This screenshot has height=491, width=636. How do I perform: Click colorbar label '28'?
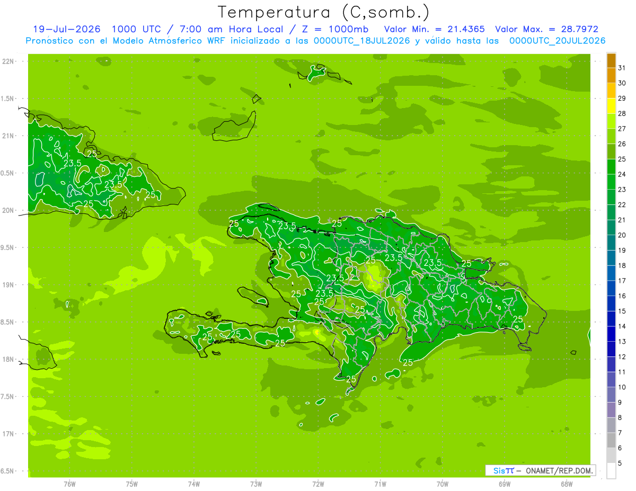pyautogui.click(x=622, y=113)
